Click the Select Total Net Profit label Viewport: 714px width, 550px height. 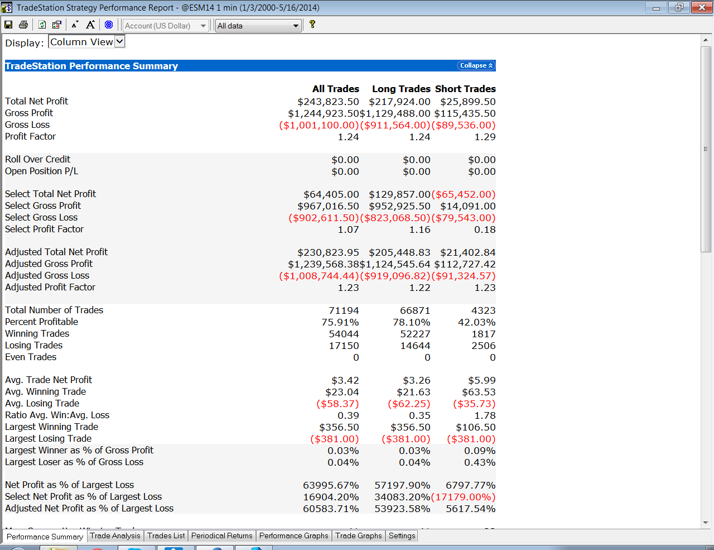[51, 194]
